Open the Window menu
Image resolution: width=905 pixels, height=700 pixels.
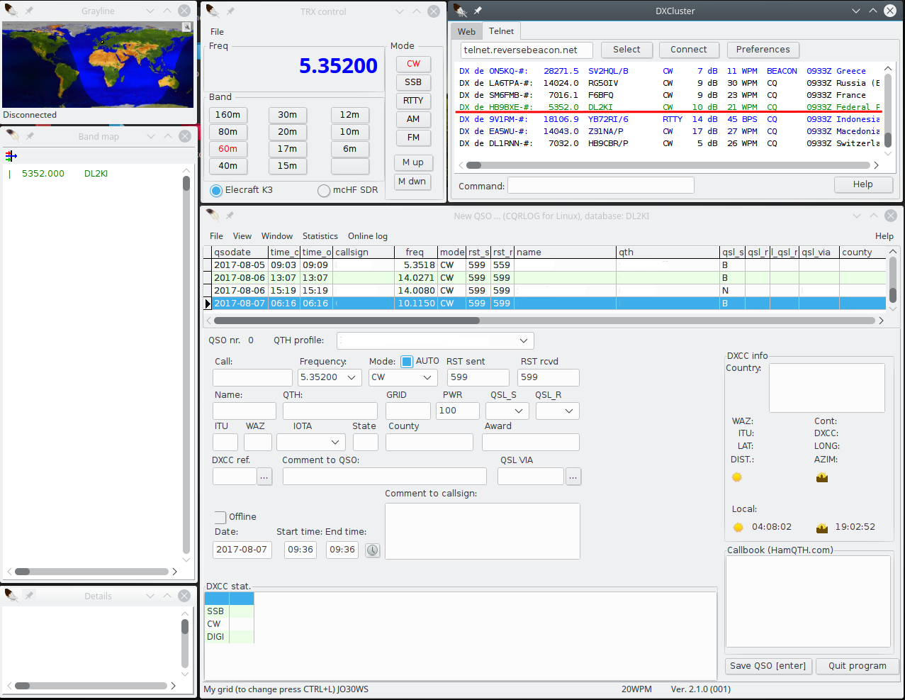coord(277,236)
